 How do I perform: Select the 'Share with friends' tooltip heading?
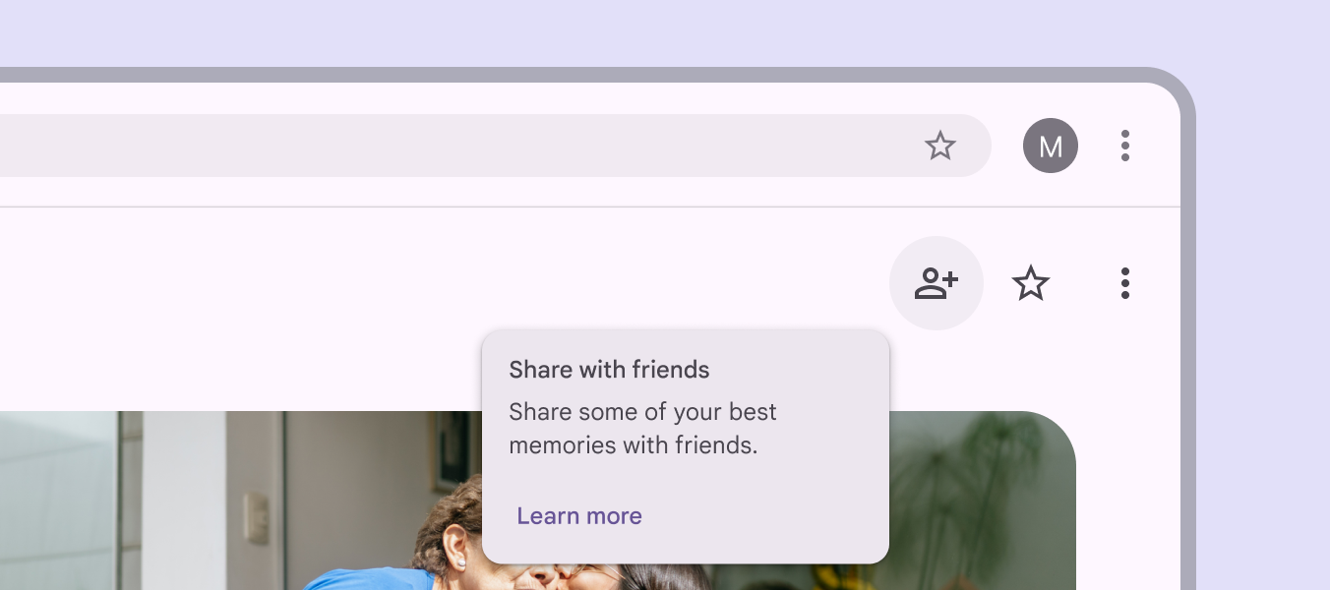coord(609,370)
